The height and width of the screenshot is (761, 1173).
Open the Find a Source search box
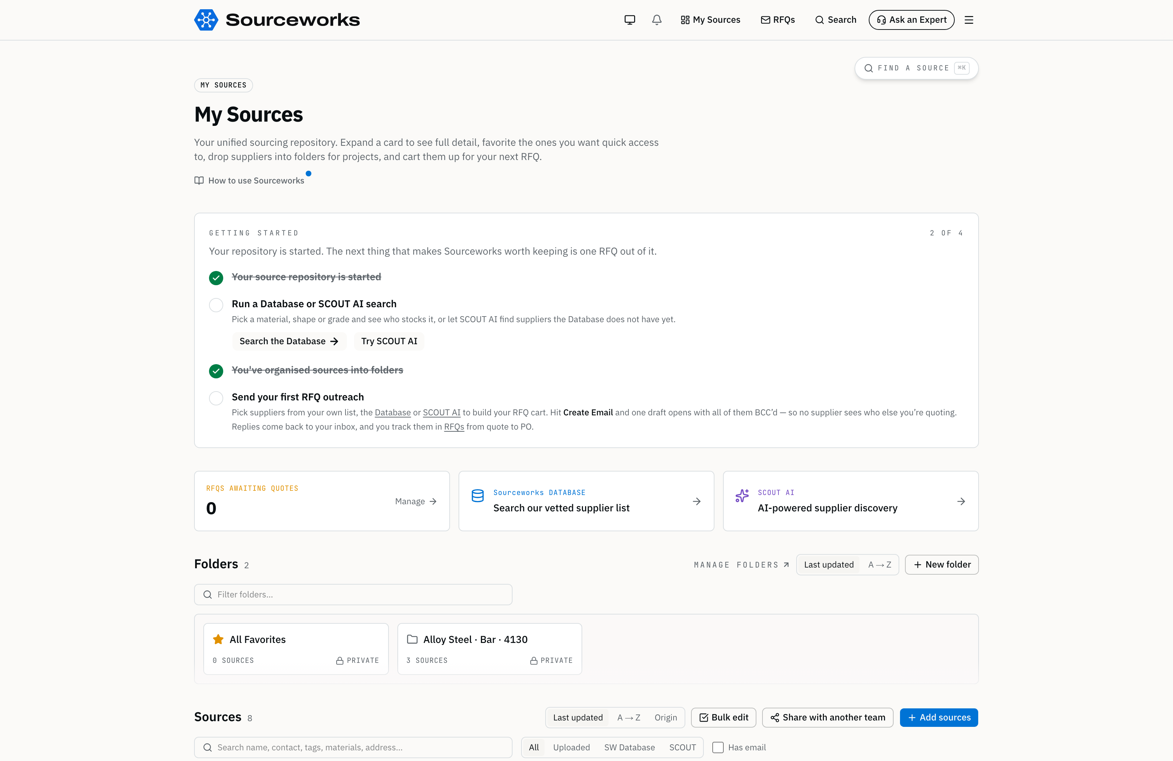coord(916,68)
